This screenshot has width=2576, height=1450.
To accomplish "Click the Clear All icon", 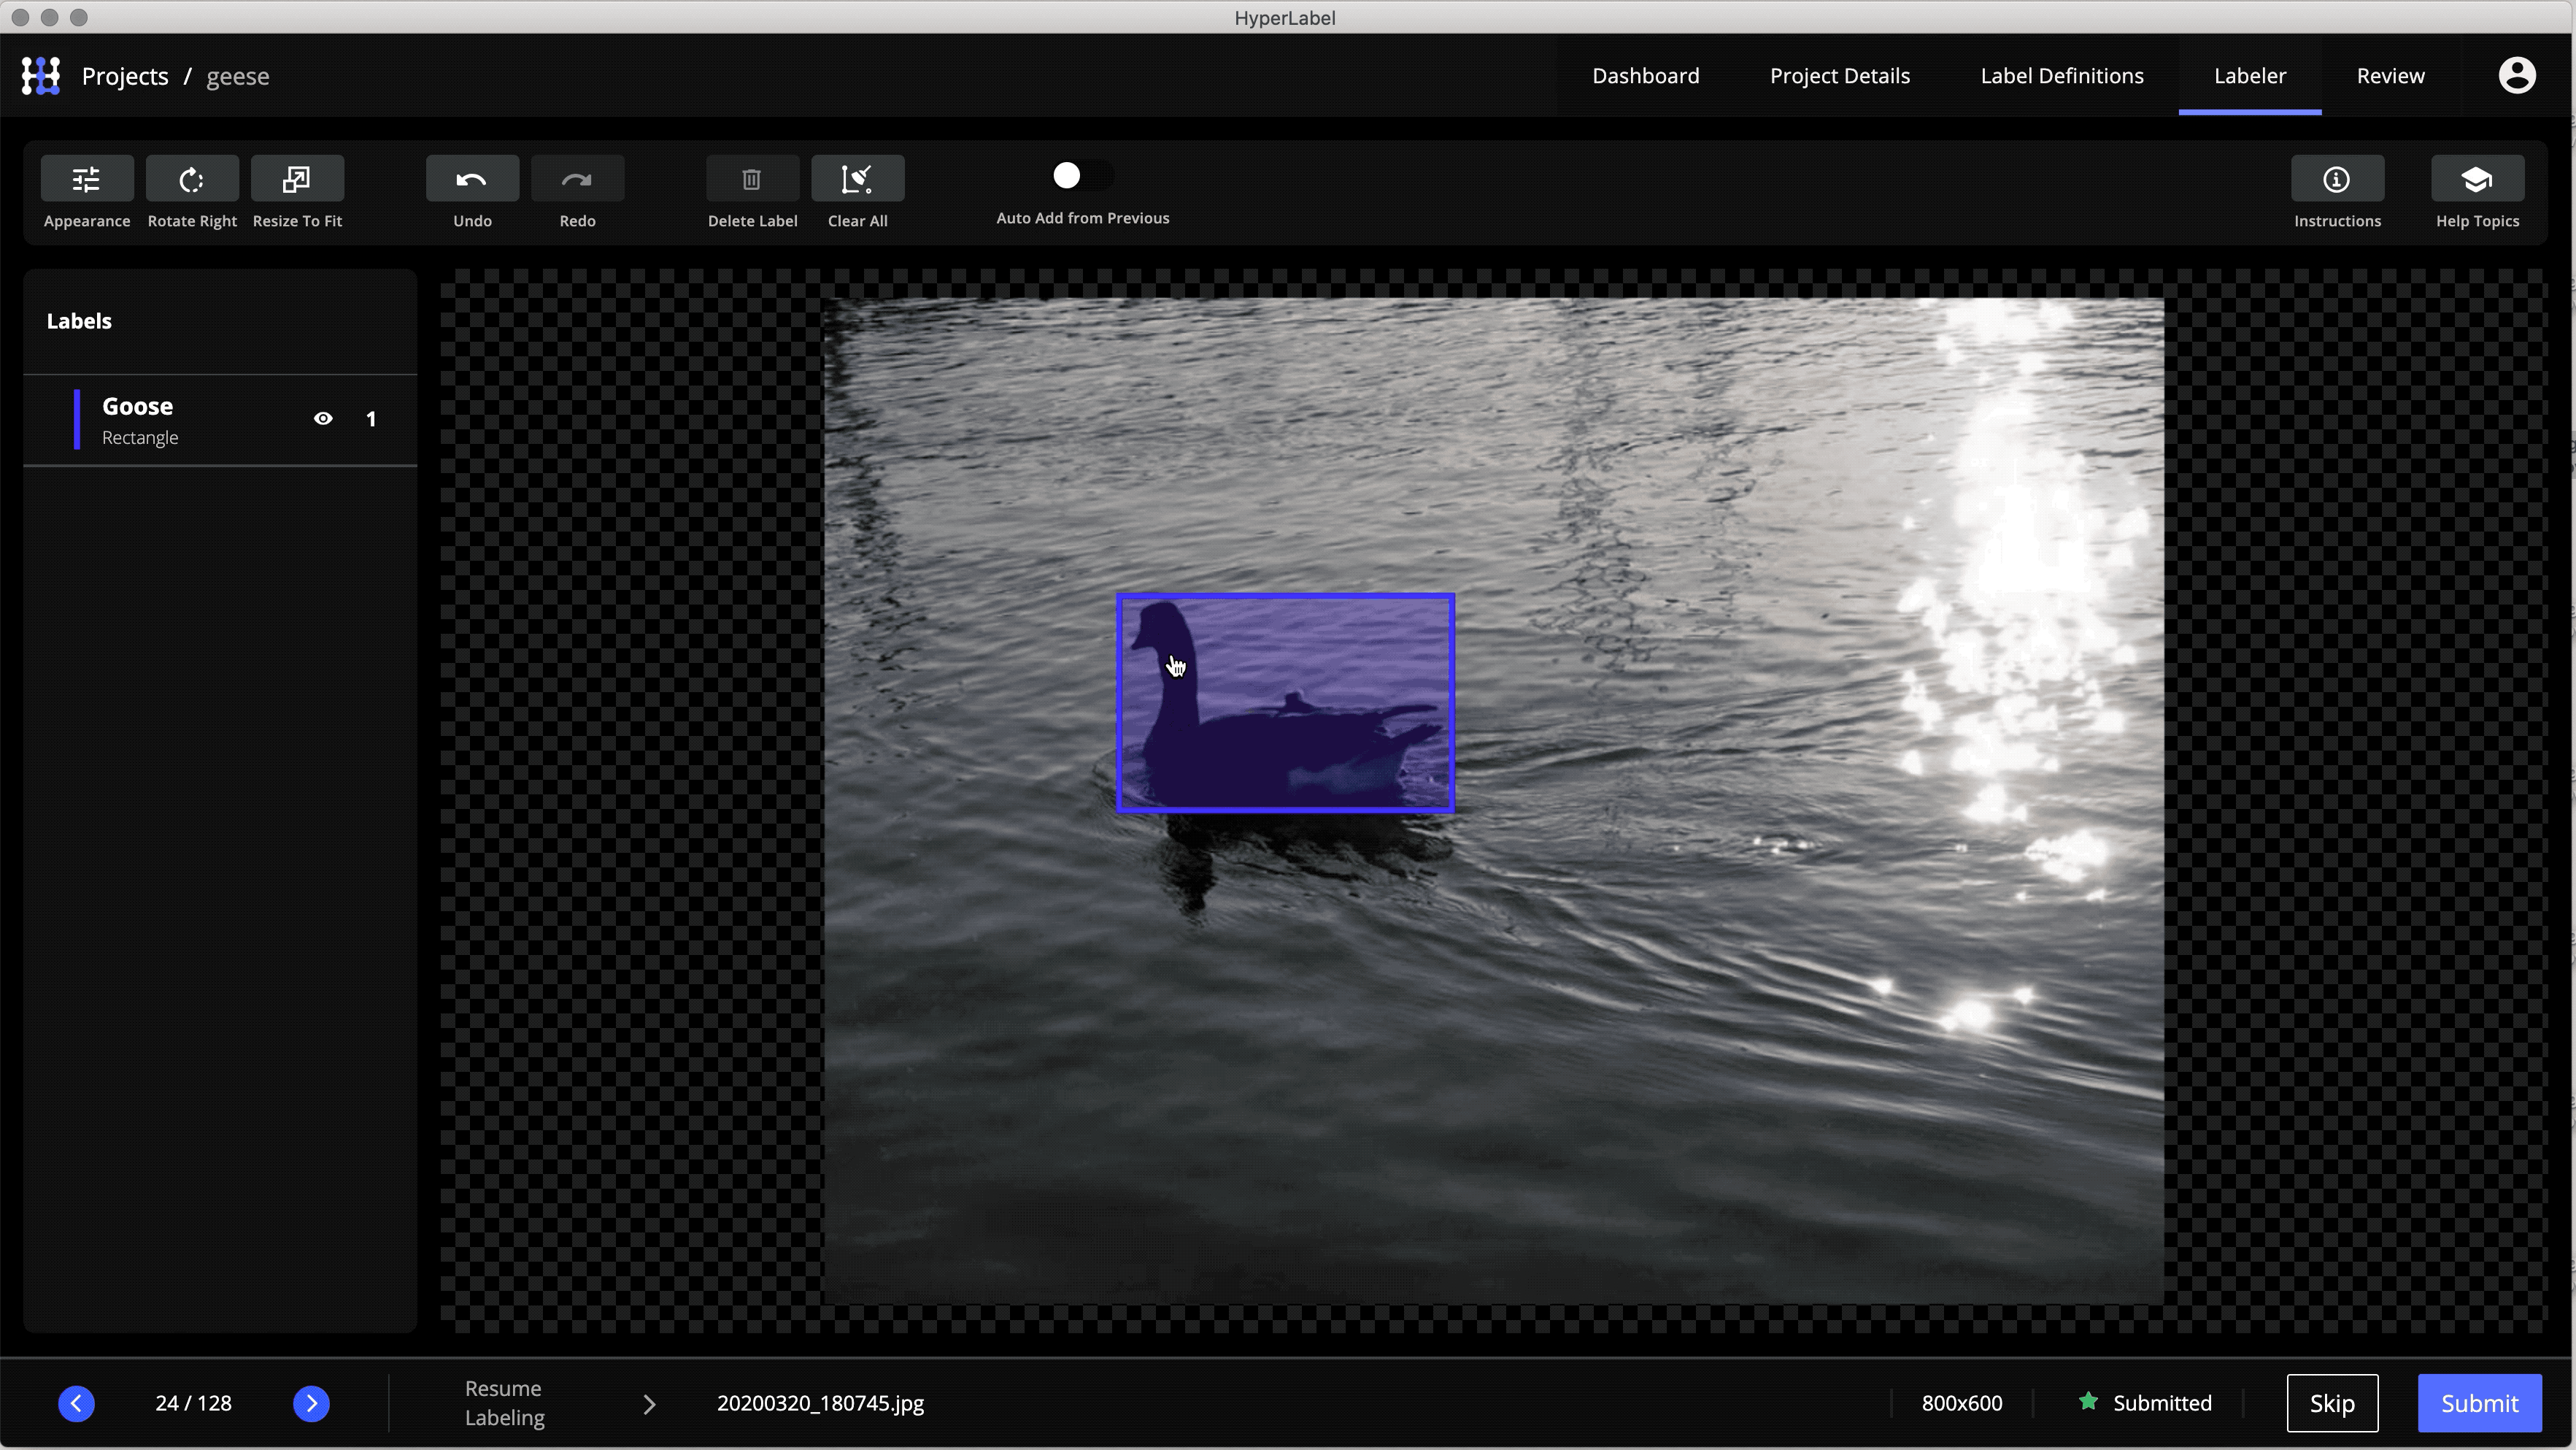I will (x=857, y=179).
